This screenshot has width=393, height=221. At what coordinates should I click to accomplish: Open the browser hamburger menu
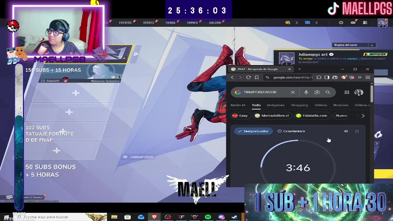pyautogui.click(x=368, y=77)
